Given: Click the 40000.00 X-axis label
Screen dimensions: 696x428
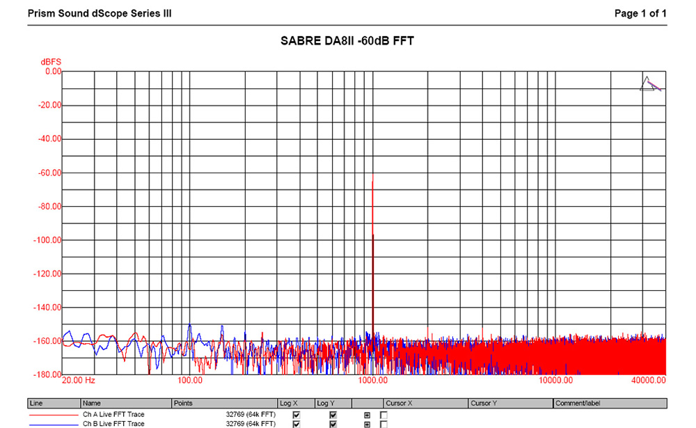Looking at the screenshot, I should (649, 380).
